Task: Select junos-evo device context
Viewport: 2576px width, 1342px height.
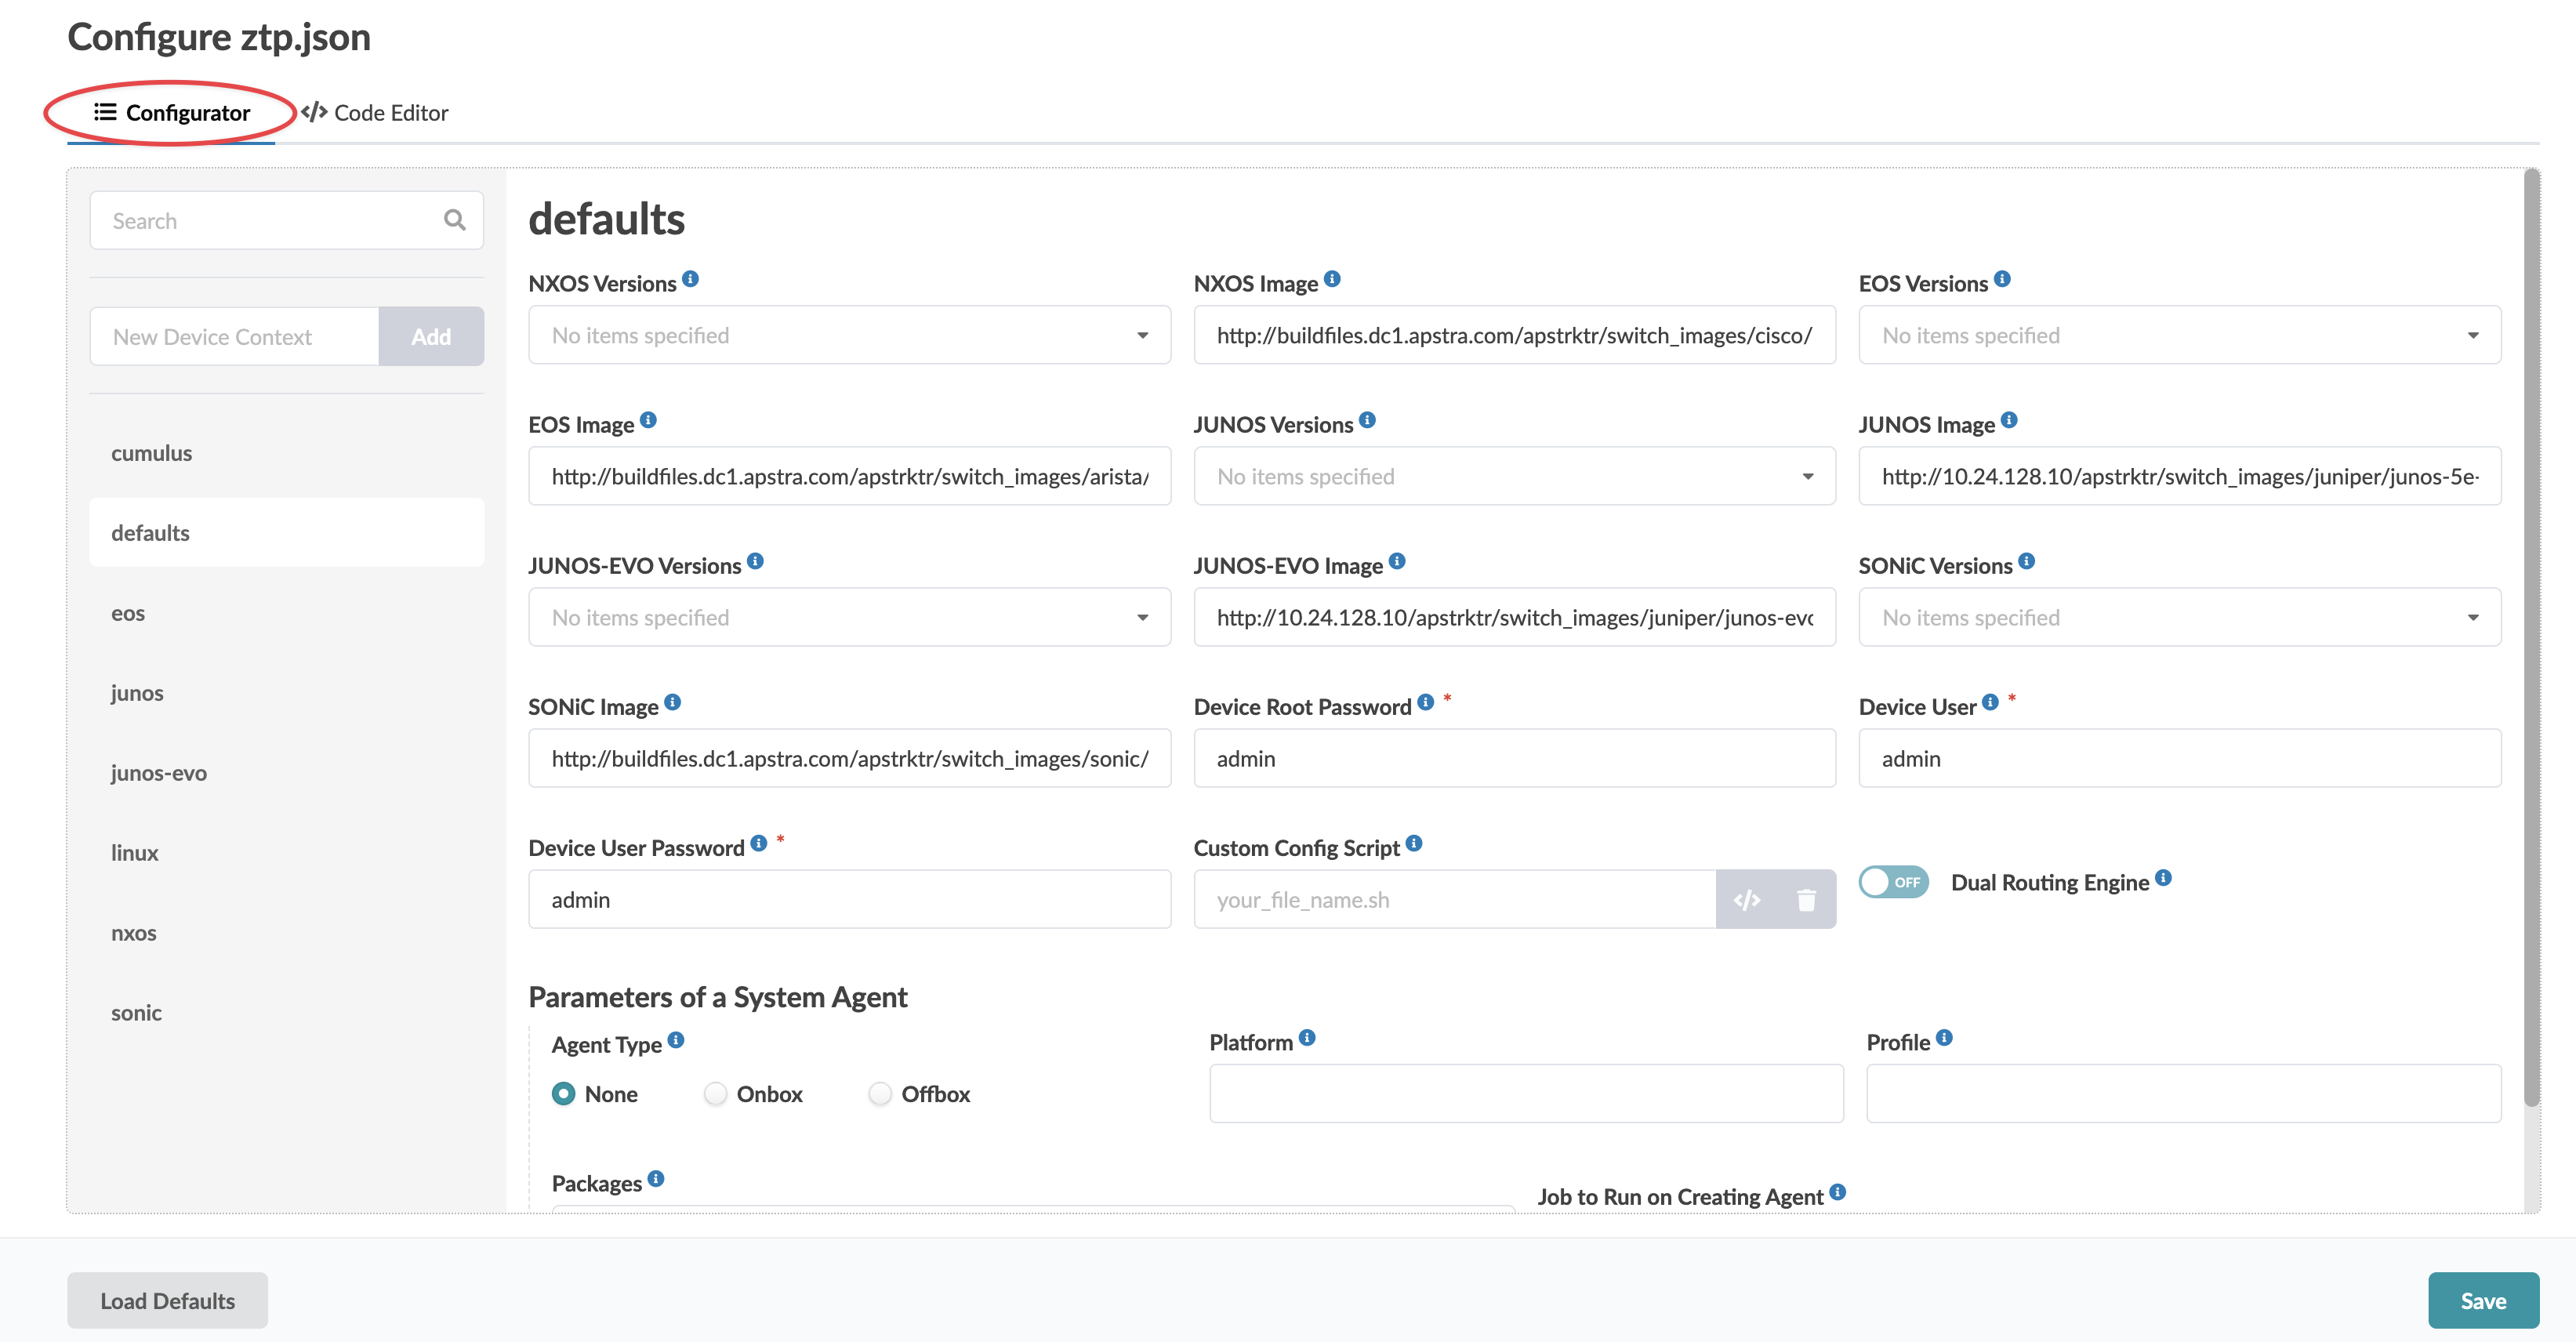Action: pyautogui.click(x=159, y=773)
